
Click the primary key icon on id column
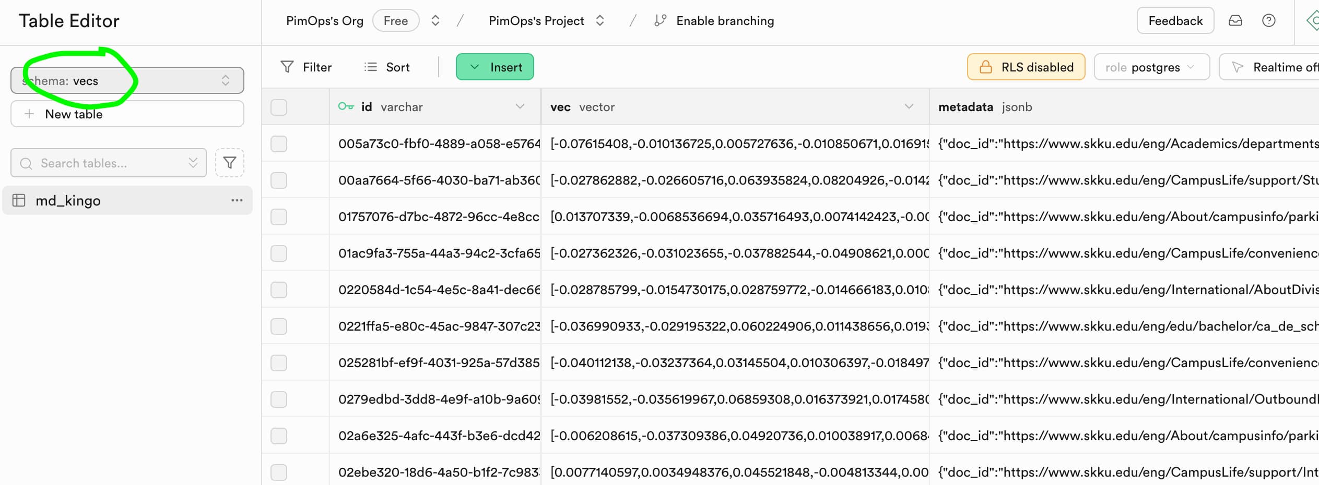point(346,106)
